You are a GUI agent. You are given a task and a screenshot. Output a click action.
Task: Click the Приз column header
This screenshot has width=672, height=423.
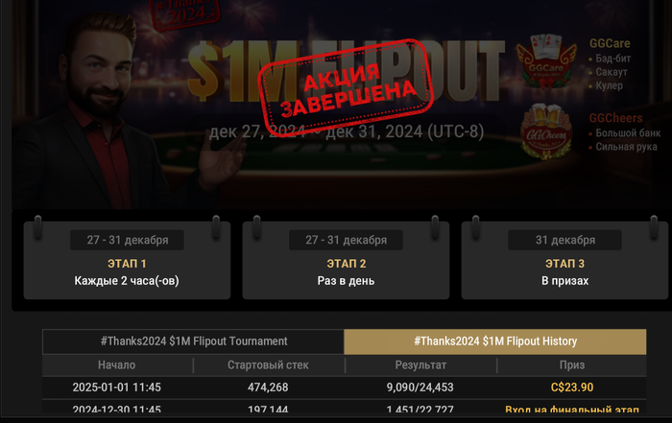(x=572, y=365)
